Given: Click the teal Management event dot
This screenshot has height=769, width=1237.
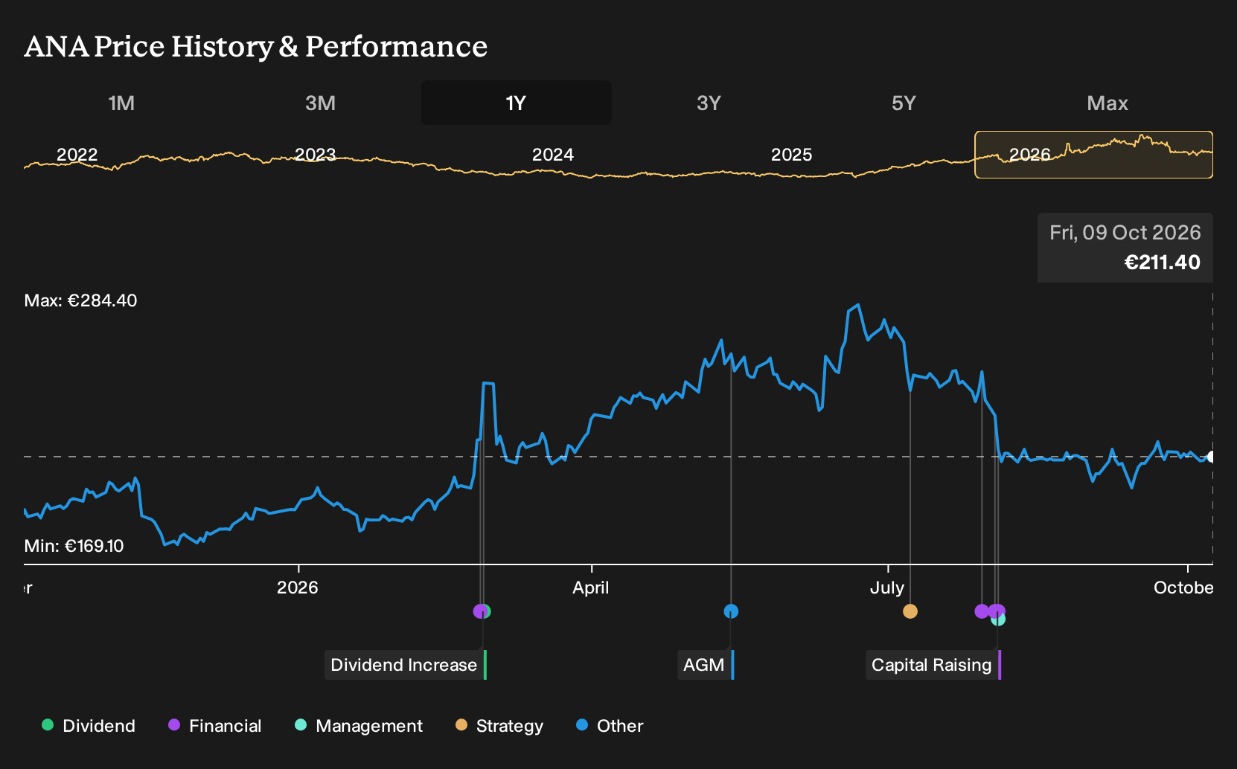Looking at the screenshot, I should click(999, 620).
